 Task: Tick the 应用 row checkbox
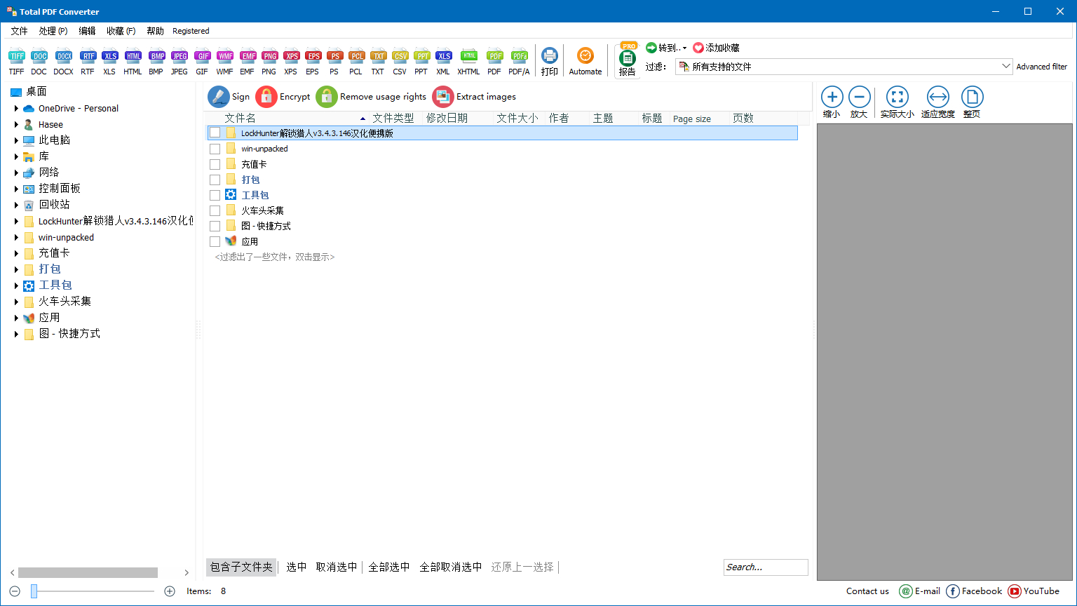[215, 241]
